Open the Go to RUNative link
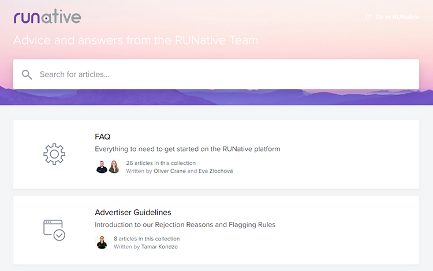This screenshot has width=433, height=271. [393, 17]
